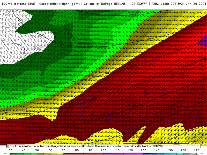Click the "Geopotential Height (gpm)" title text

click(60, 4)
